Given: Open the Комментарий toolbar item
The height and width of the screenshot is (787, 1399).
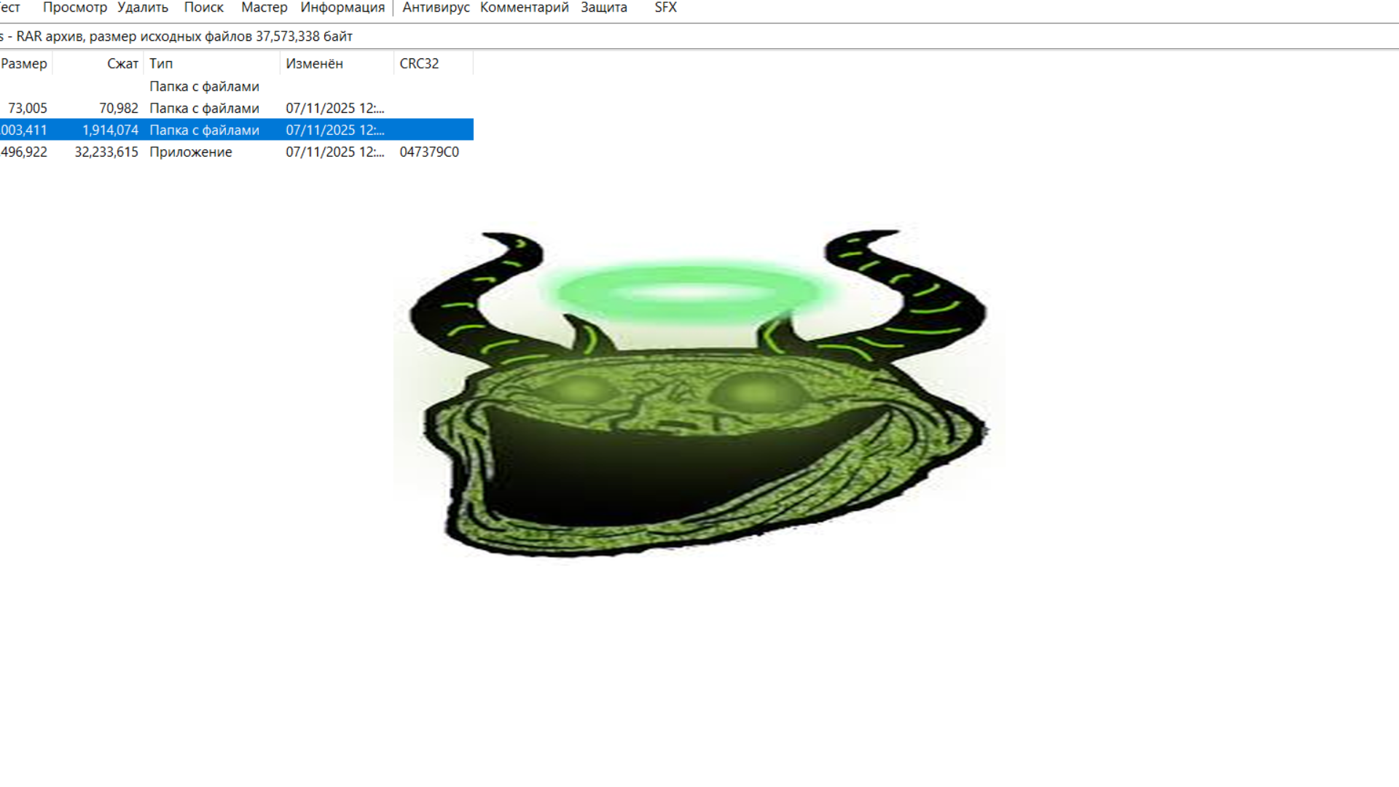Looking at the screenshot, I should pyautogui.click(x=524, y=8).
